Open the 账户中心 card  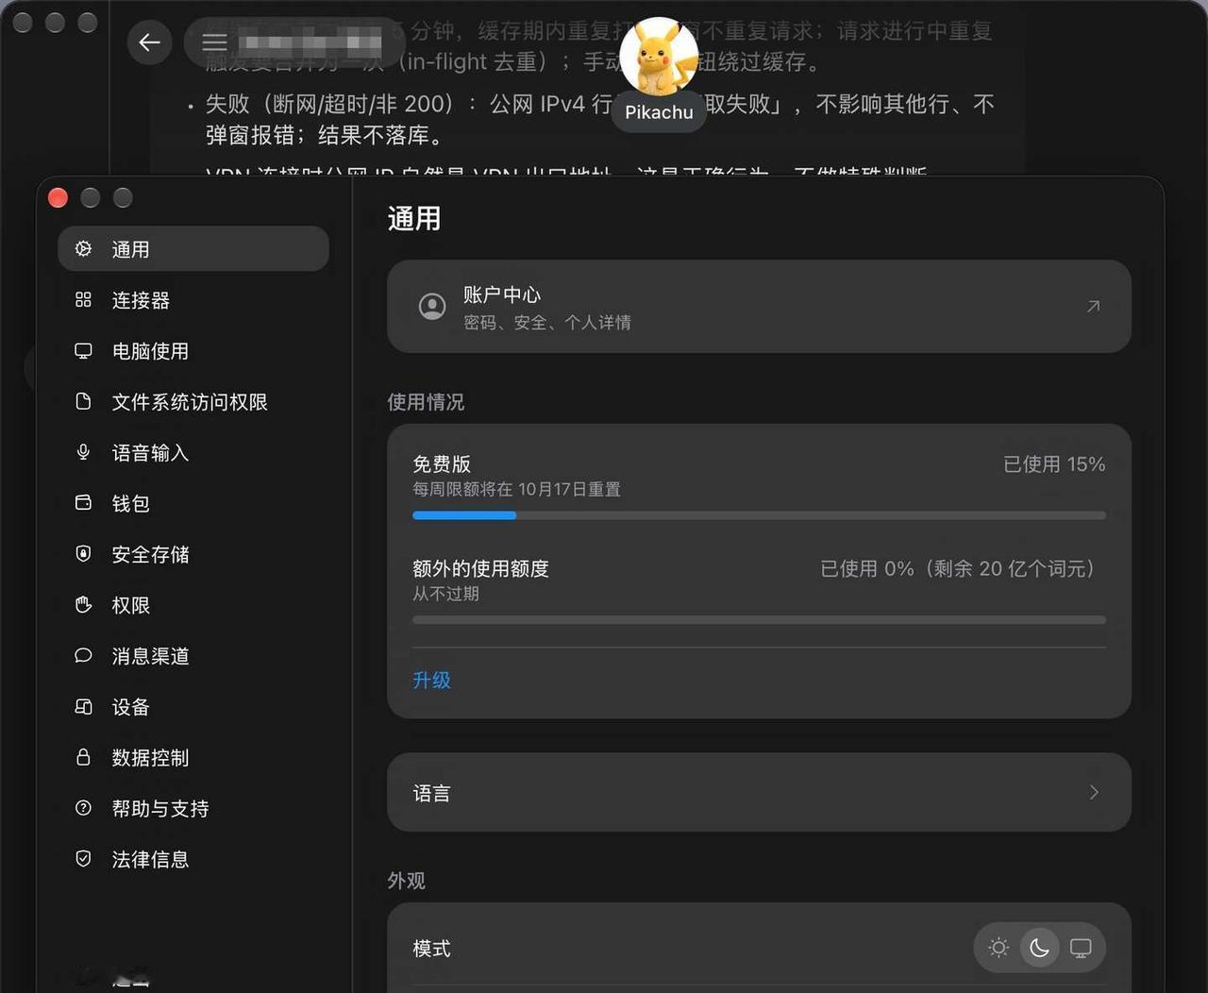(x=759, y=306)
